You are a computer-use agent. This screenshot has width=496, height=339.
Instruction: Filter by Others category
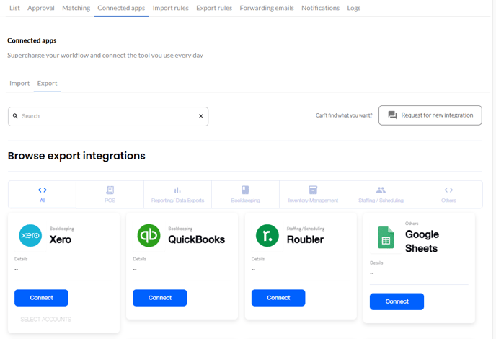tap(448, 194)
